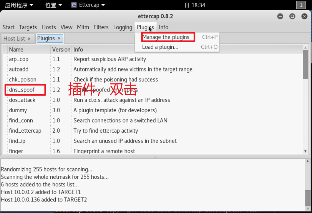Click the plugin list scrollbar thumb
The height and width of the screenshot is (213, 312).
305,65
